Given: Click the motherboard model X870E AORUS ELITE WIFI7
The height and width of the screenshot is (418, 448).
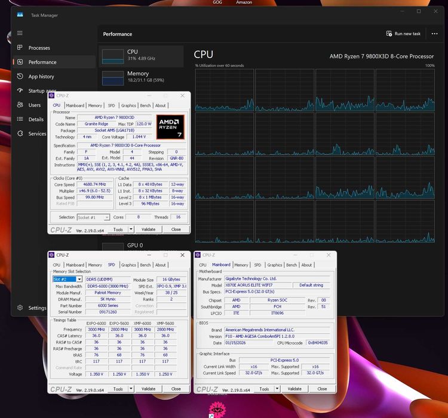Looking at the screenshot, I should (257, 285).
